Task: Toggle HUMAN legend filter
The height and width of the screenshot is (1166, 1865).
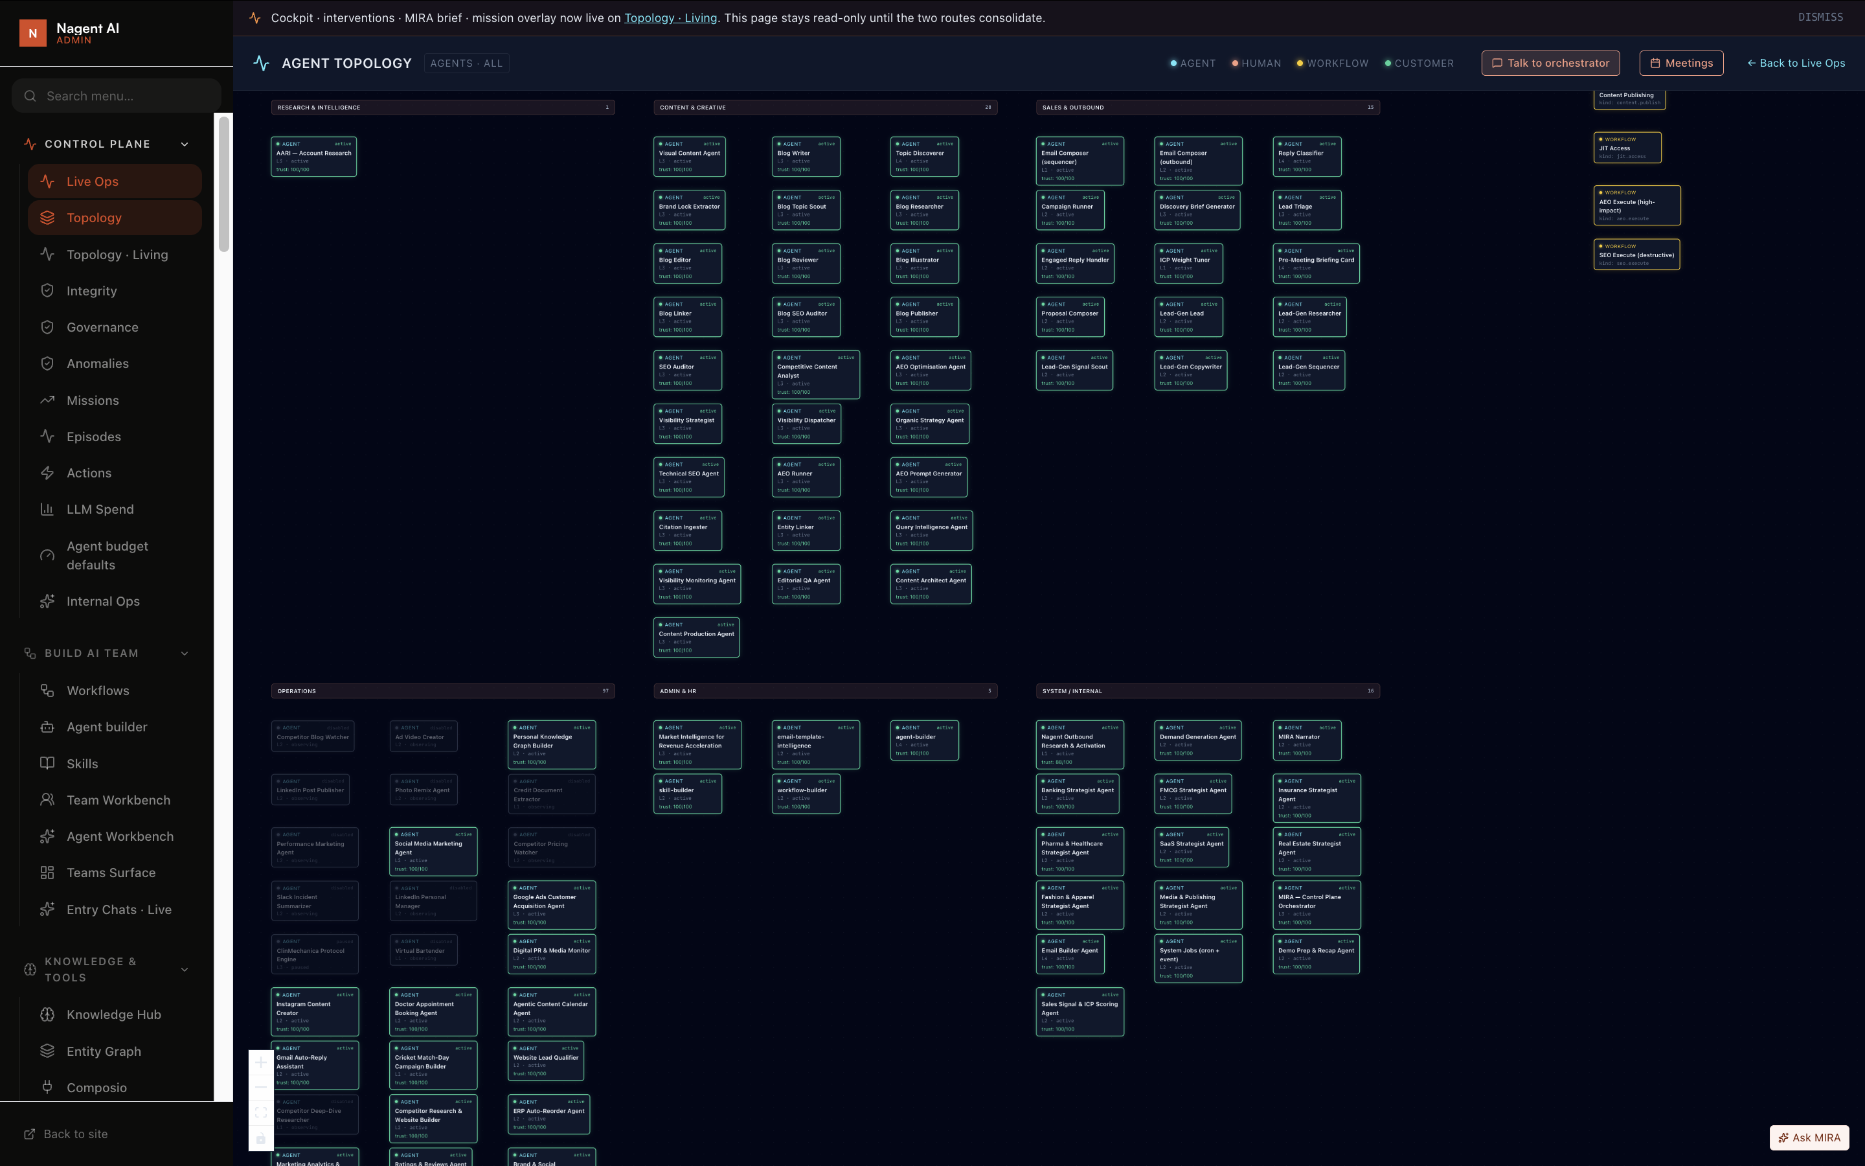Action: [x=1256, y=63]
